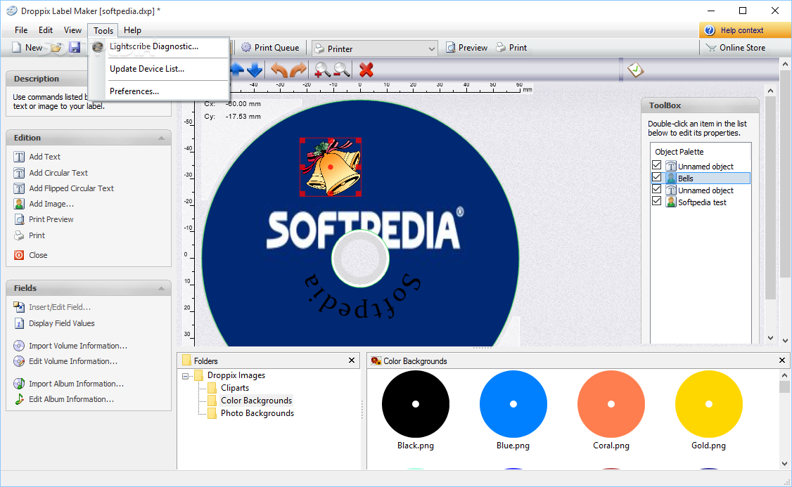Click the bells image on the disc
This screenshot has width=792, height=487.
(331, 167)
